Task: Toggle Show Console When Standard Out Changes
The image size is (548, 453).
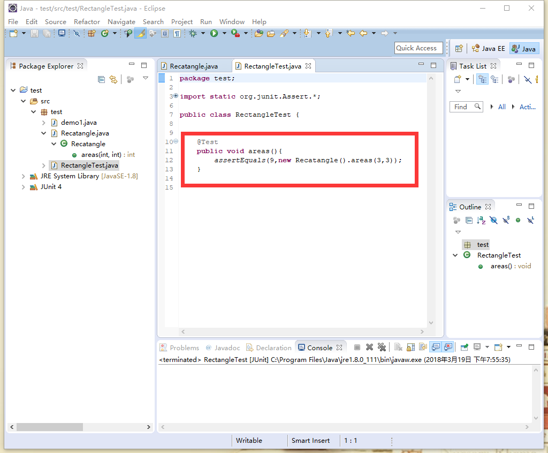Action: [436, 347]
